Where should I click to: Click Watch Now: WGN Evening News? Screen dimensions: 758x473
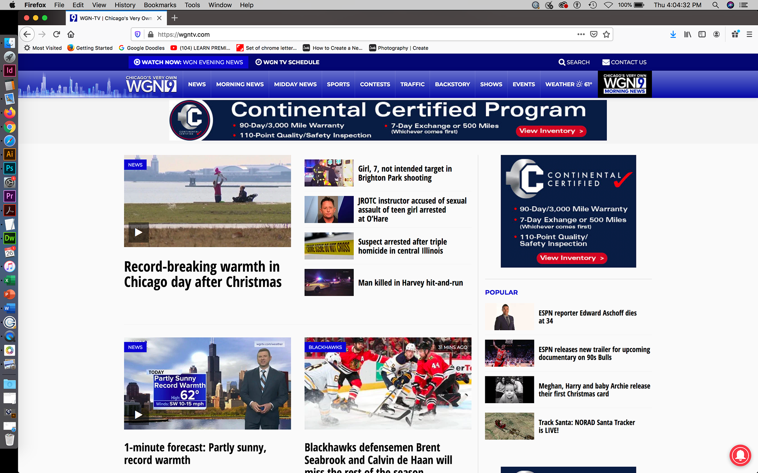click(188, 62)
